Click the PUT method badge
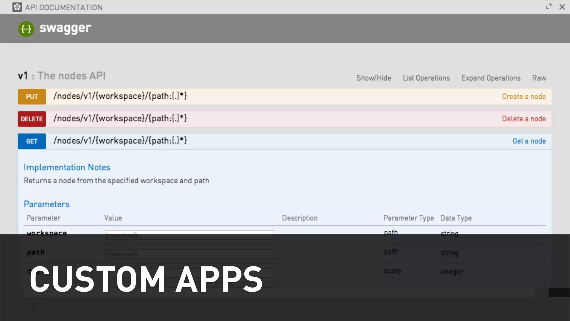 [x=32, y=97]
